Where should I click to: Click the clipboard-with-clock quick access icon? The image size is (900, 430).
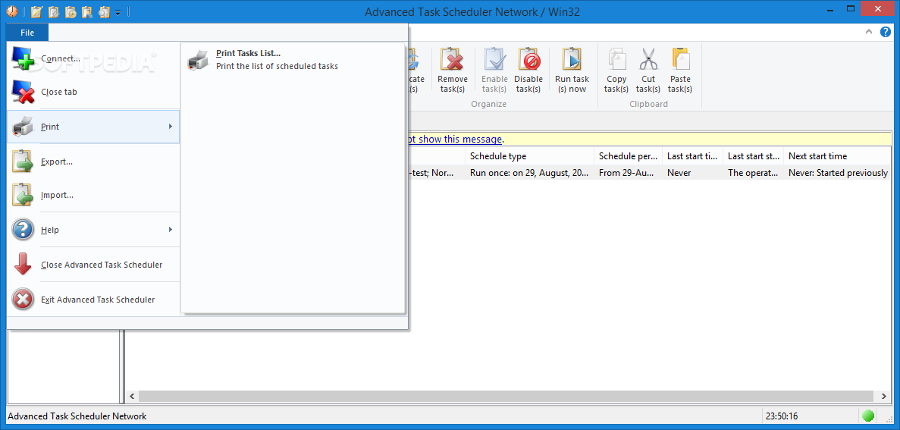(x=71, y=11)
